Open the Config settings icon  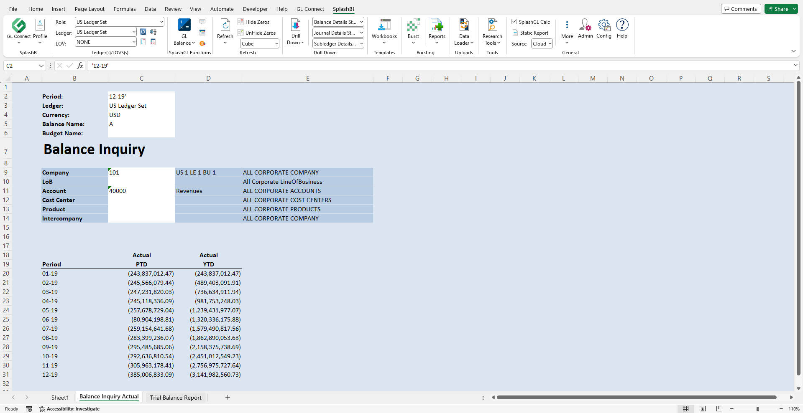[604, 26]
